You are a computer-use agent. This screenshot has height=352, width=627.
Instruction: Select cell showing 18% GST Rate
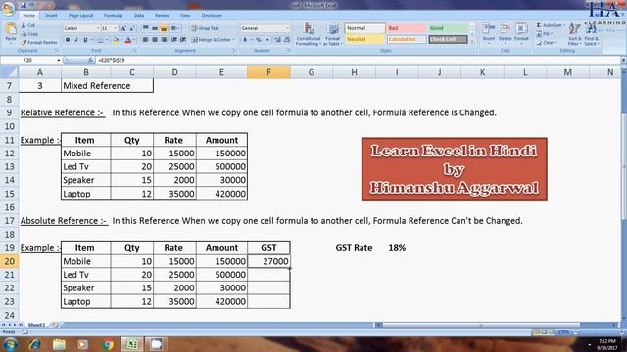397,247
